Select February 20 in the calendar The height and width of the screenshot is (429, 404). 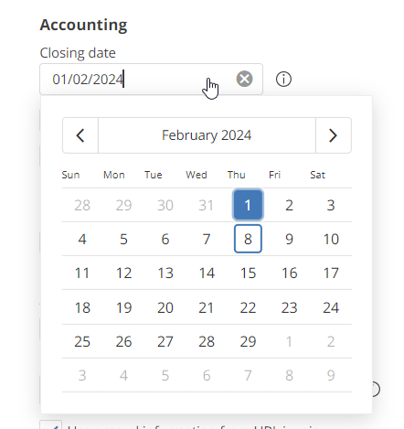click(165, 307)
